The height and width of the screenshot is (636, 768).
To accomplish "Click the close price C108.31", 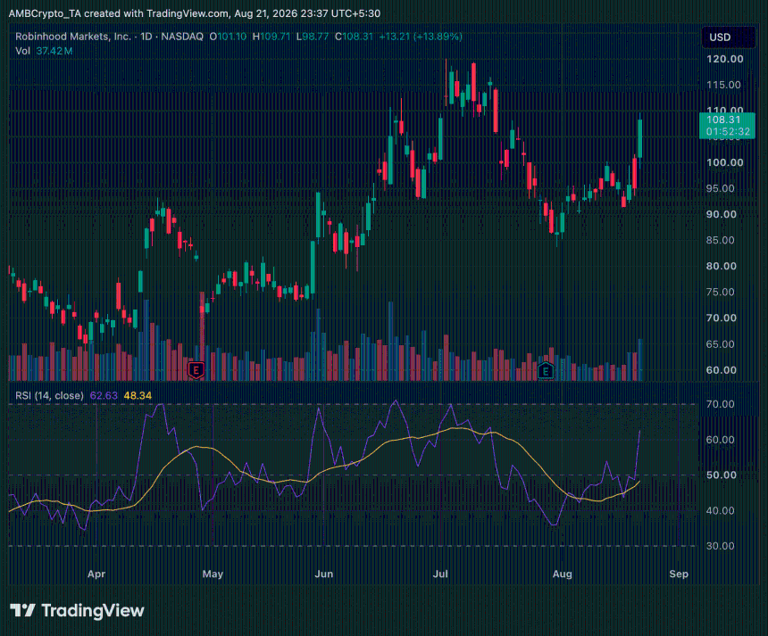I will point(354,37).
